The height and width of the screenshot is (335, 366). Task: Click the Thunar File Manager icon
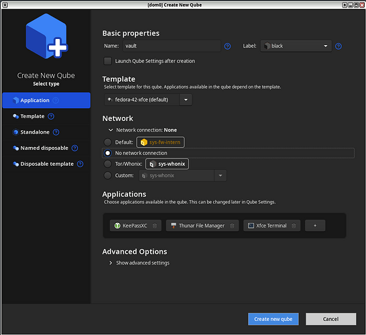pos(174,226)
